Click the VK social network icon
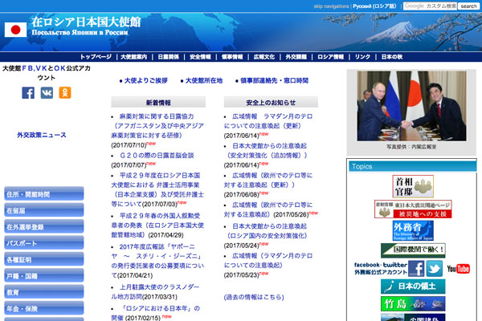This screenshot has width=482, height=321. [x=47, y=93]
